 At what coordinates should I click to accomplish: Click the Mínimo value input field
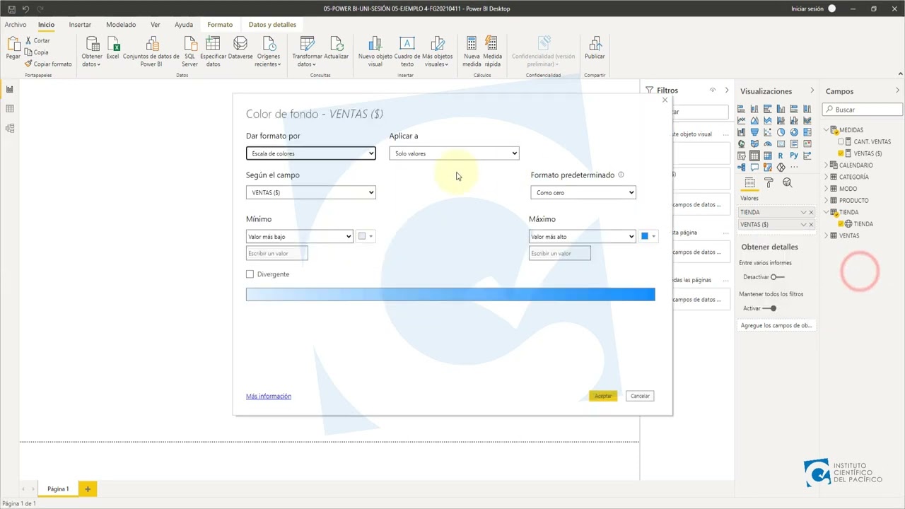pyautogui.click(x=277, y=253)
